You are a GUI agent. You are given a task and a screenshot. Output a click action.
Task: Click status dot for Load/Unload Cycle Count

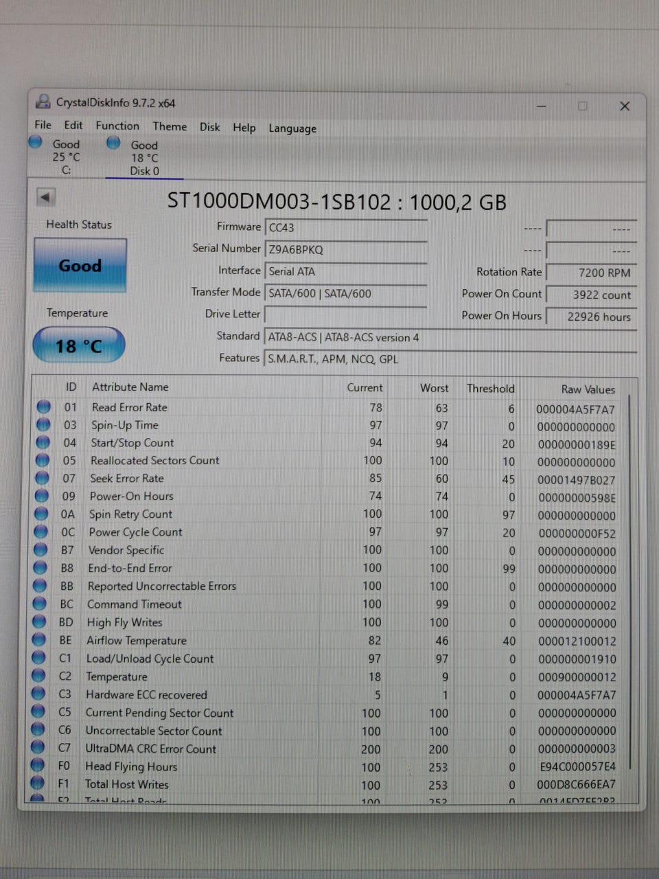(x=39, y=657)
